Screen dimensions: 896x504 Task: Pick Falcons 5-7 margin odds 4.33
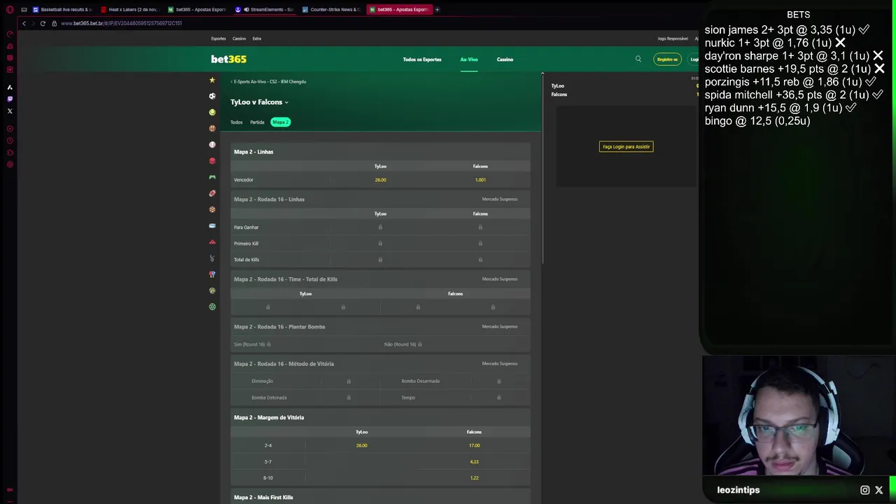coord(474,461)
